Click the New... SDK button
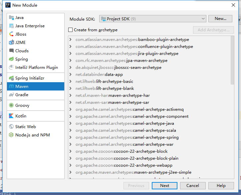The width and height of the screenshot is (241, 195). point(220,19)
